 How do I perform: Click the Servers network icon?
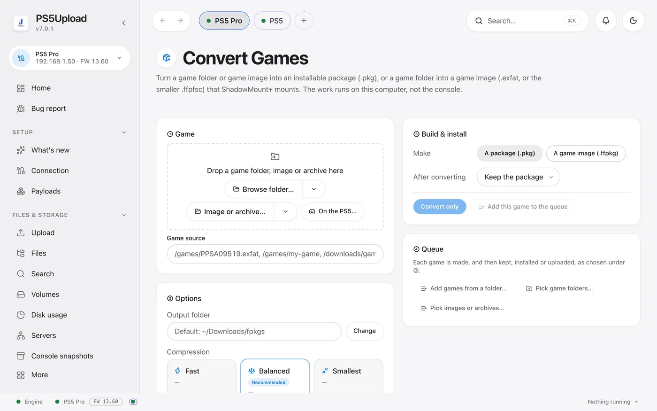[x=21, y=335]
